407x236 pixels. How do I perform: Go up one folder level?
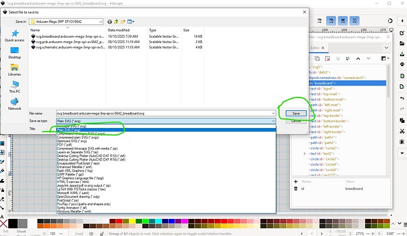coord(116,22)
